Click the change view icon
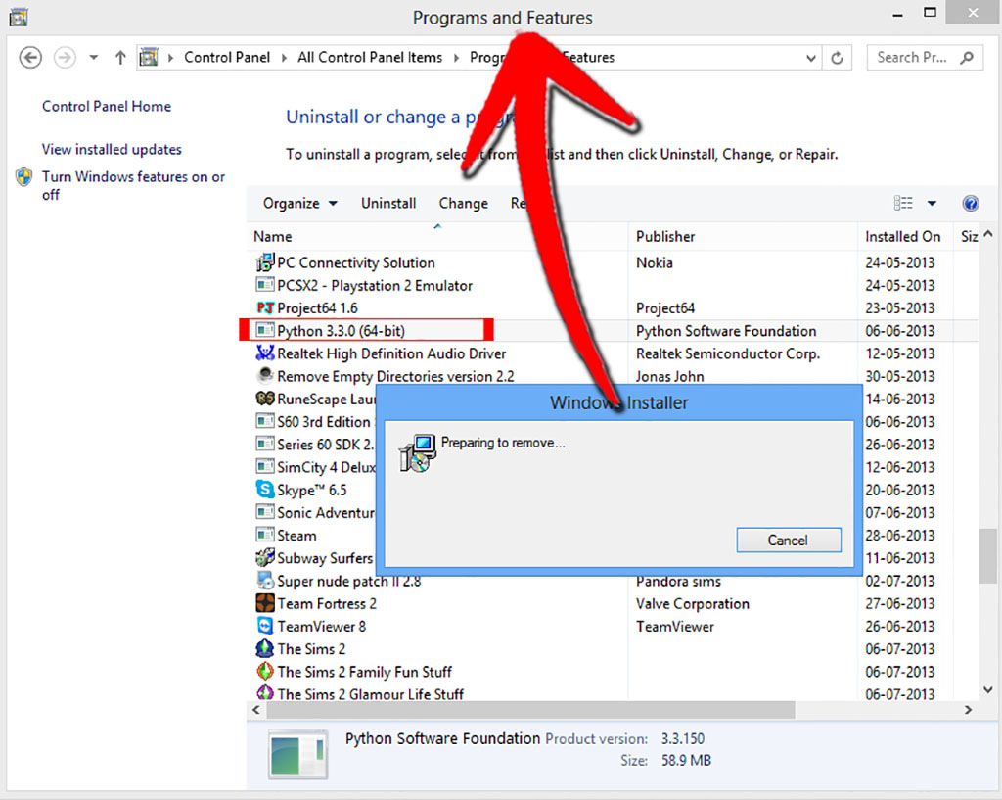 903,203
